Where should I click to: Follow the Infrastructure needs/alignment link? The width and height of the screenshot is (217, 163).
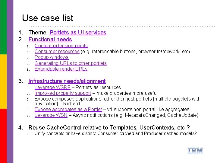pos(67,81)
